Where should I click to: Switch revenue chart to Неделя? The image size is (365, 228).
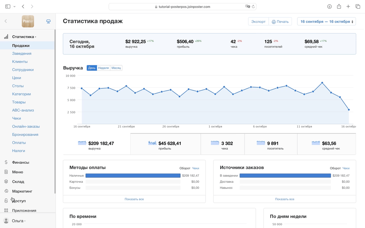point(103,68)
